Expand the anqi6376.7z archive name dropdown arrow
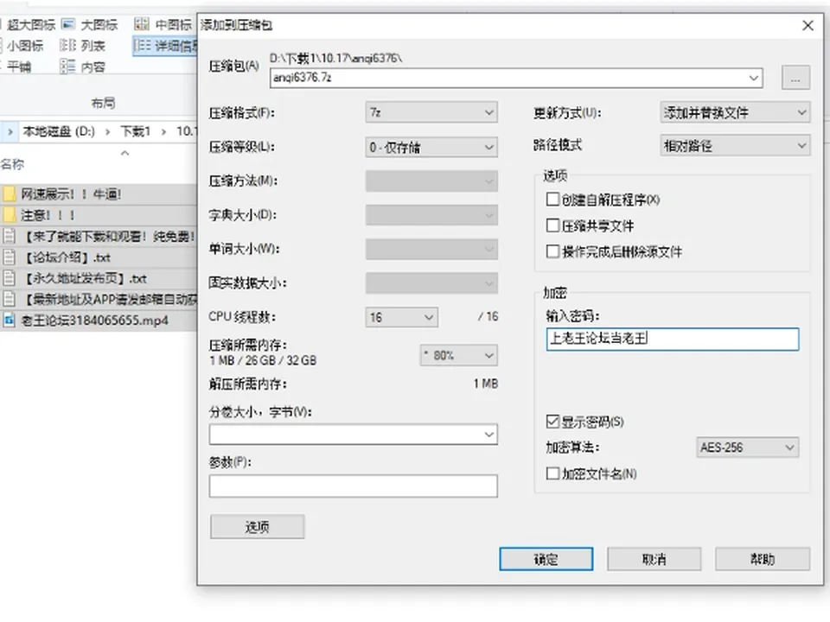Viewport: 830px width, 622px height. click(754, 79)
